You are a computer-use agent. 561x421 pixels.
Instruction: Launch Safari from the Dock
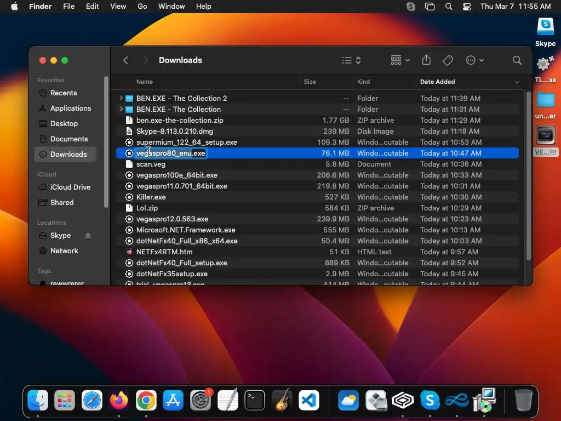[92, 400]
